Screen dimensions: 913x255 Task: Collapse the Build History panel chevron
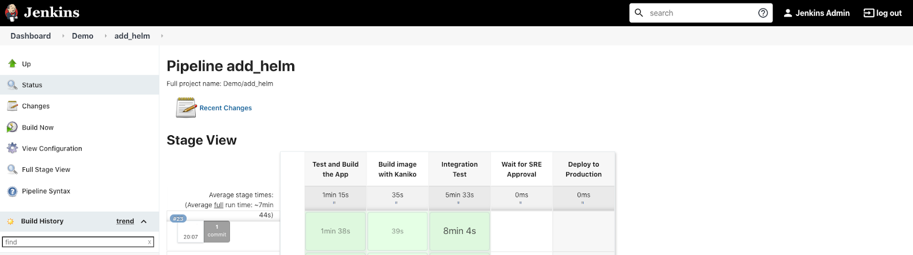point(144,221)
